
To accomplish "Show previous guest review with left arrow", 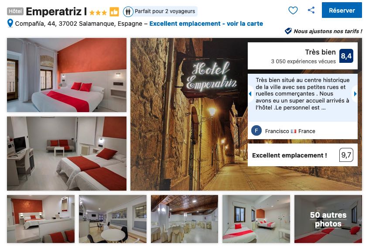I will coord(250,94).
